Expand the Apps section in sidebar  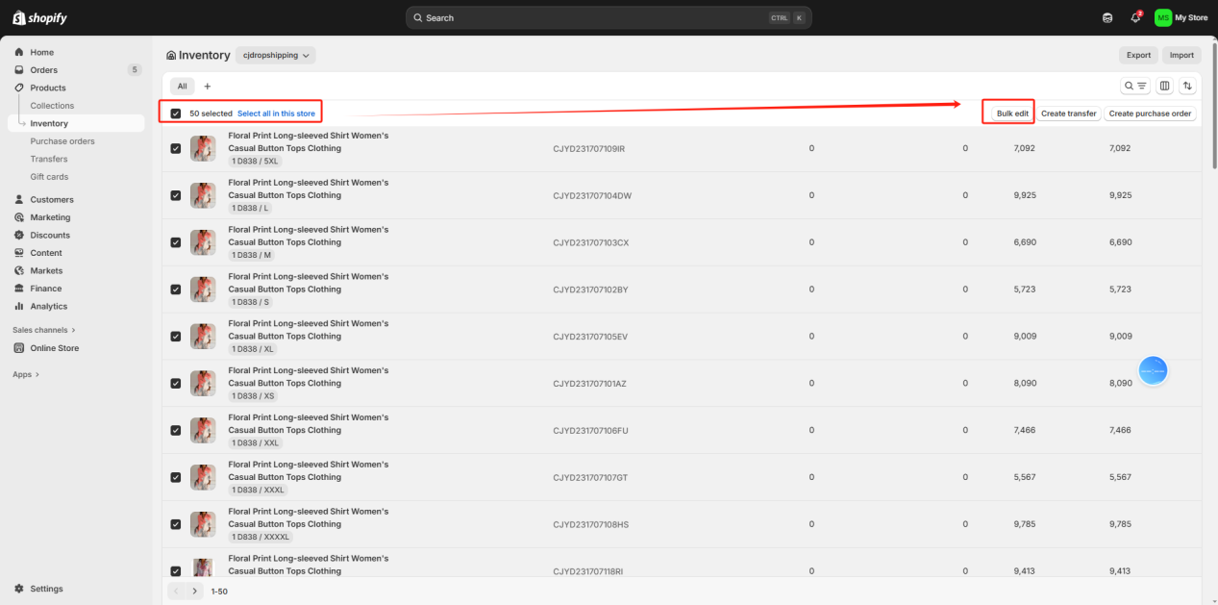coord(26,374)
